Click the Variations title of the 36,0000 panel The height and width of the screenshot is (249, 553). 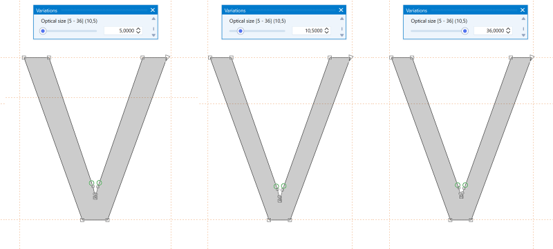417,10
